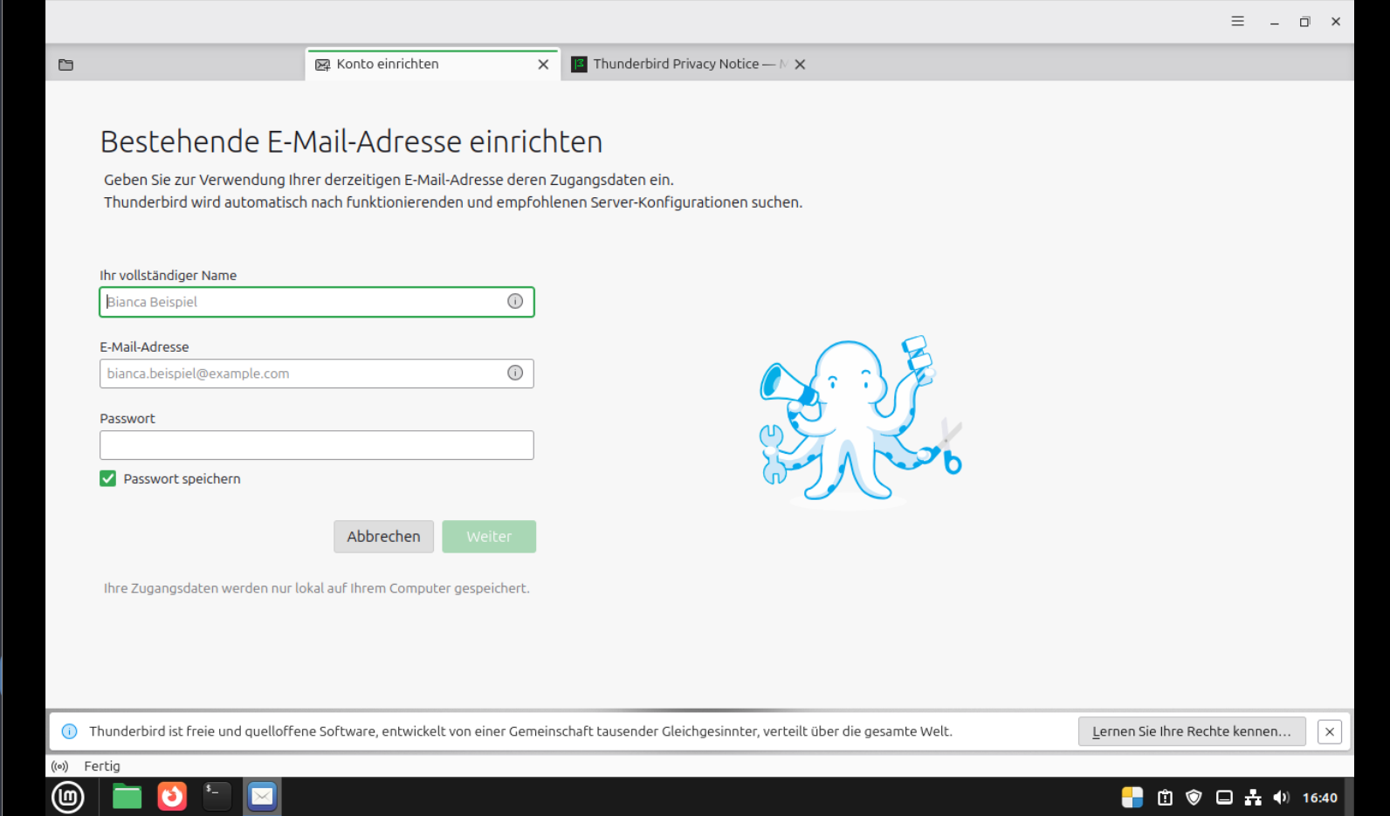Click the info icon in the name field
The image size is (1390, 816).
pyautogui.click(x=515, y=301)
